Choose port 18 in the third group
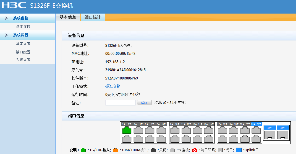Viewport: 296px width, 154px height. coord(222,139)
